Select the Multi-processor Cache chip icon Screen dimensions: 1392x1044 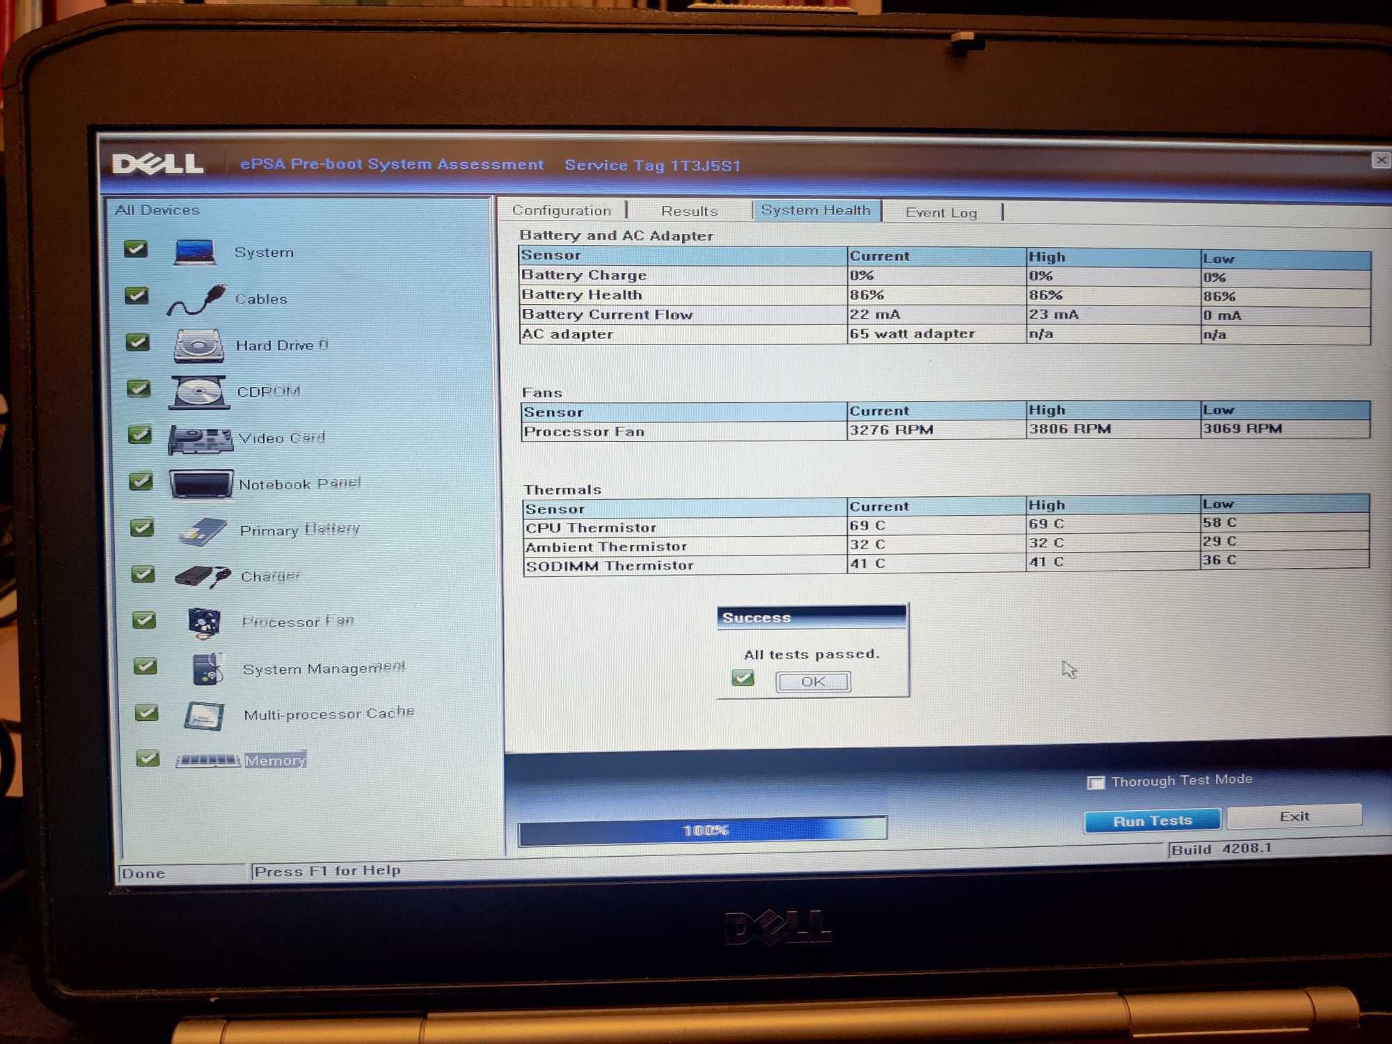coord(204,715)
